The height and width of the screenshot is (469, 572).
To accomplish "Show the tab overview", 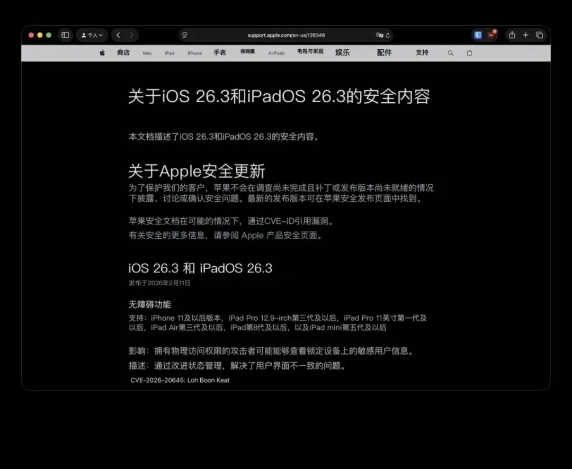I will click(x=540, y=35).
